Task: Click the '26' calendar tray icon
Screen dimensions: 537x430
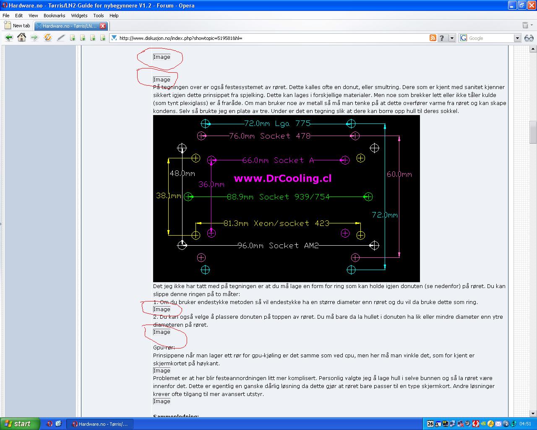Action: click(x=430, y=424)
